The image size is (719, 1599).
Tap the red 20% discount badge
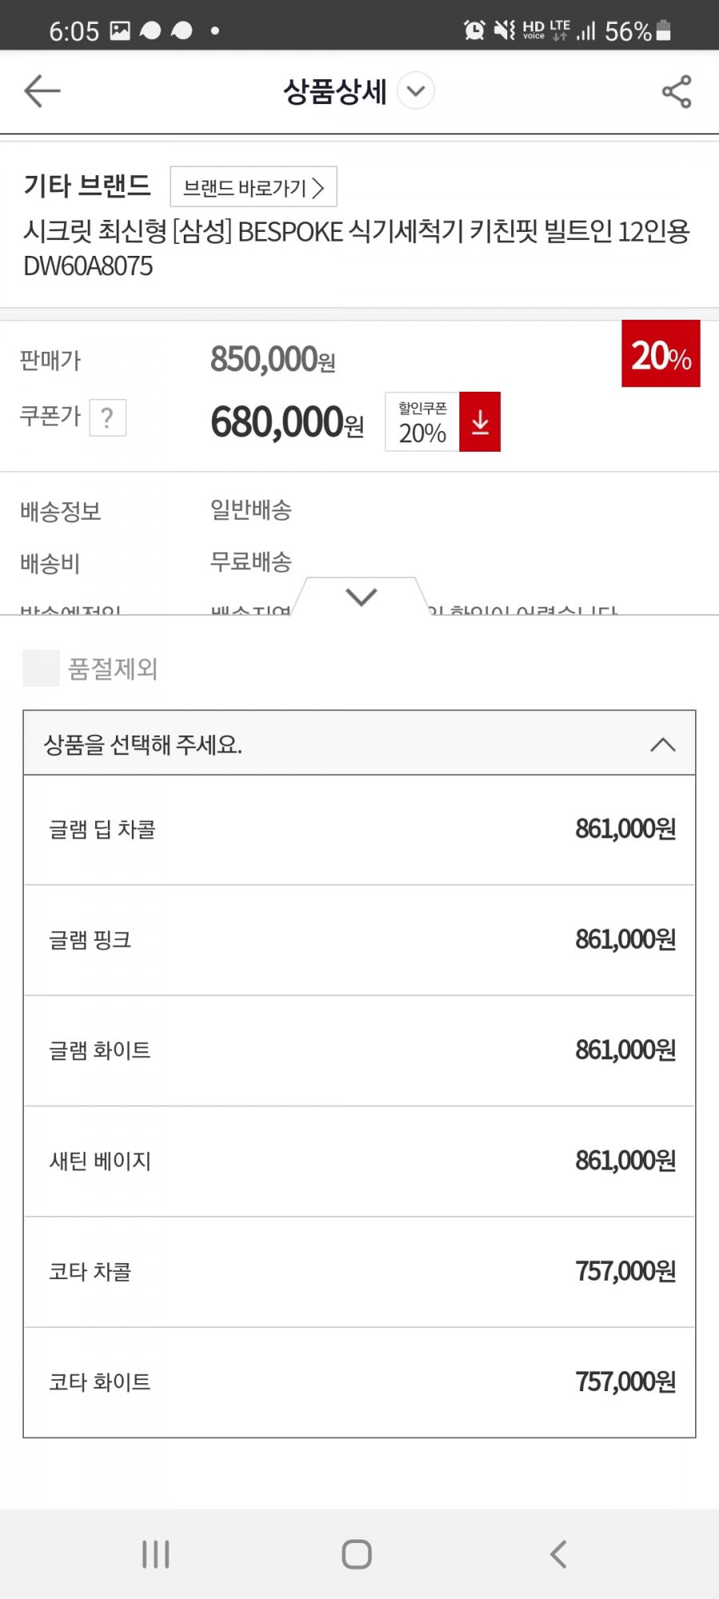click(661, 353)
